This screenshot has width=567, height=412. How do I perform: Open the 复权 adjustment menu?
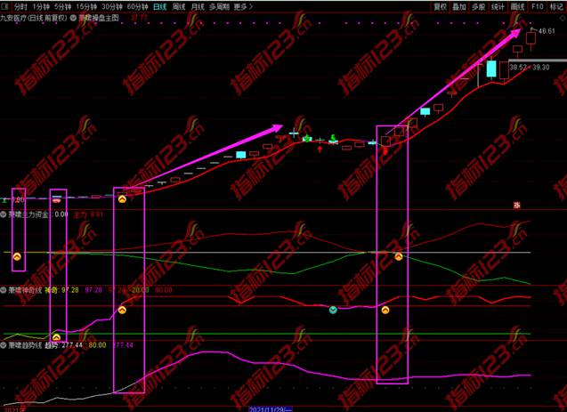coord(440,6)
